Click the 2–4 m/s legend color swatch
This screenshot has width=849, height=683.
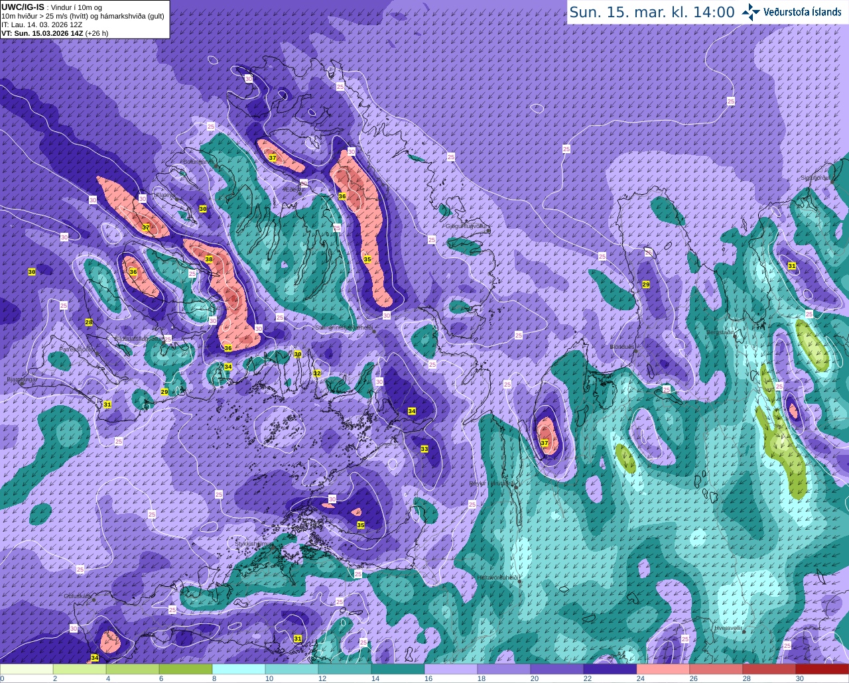coord(80,668)
